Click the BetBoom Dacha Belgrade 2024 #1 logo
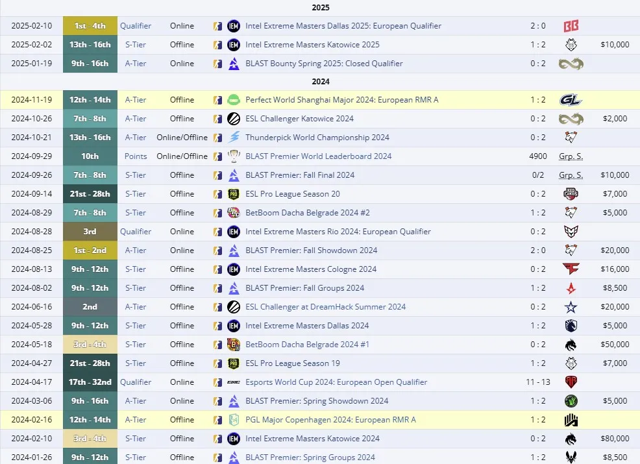Image resolution: width=640 pixels, height=464 pixels. click(x=234, y=345)
